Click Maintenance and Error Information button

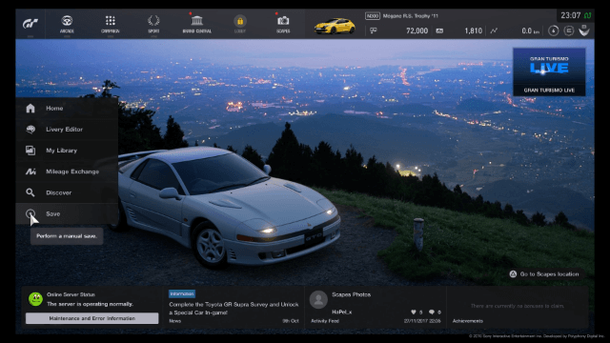(x=91, y=318)
